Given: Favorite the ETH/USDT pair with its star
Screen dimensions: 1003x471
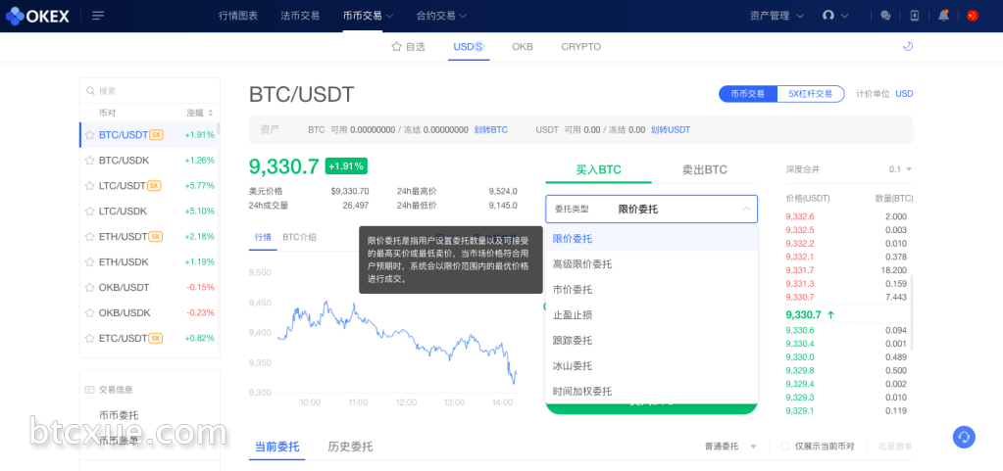Looking at the screenshot, I should [90, 236].
